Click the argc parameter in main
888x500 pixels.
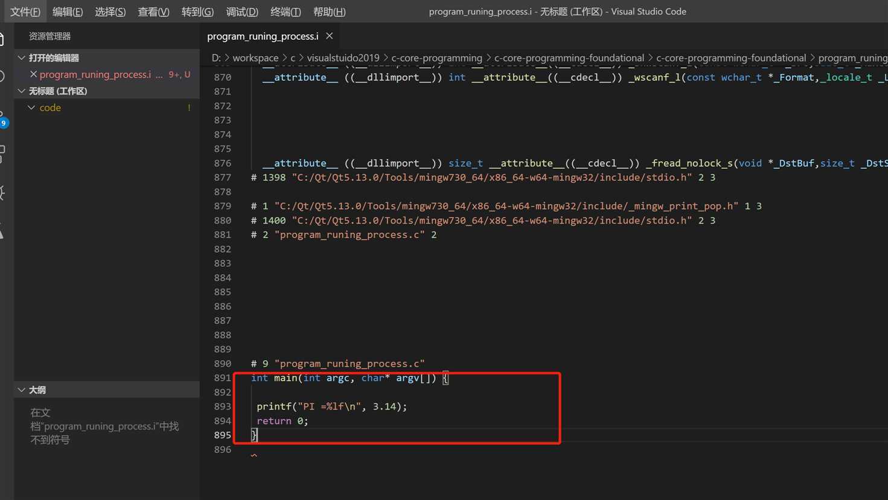click(x=337, y=378)
